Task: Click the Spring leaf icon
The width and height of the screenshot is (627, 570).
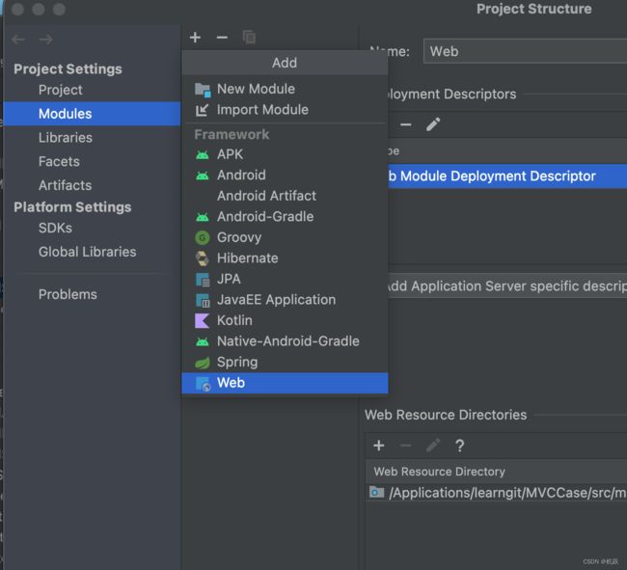Action: click(x=203, y=363)
